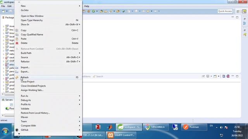248x139 pixels.
Task: Select Open in New Window
Action: tap(32, 16)
